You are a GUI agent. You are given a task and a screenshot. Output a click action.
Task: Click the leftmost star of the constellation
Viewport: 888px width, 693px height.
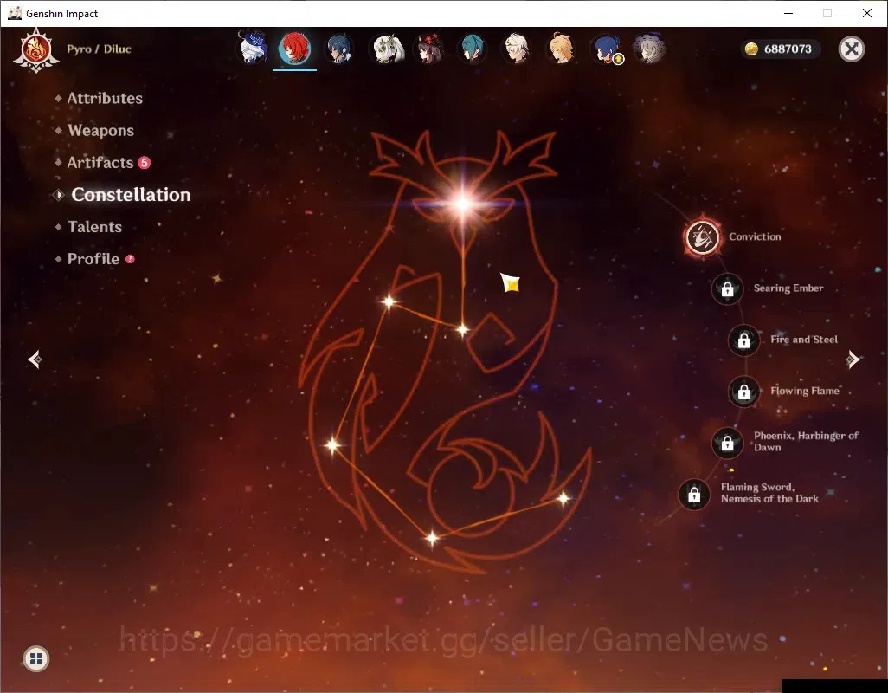pos(333,445)
